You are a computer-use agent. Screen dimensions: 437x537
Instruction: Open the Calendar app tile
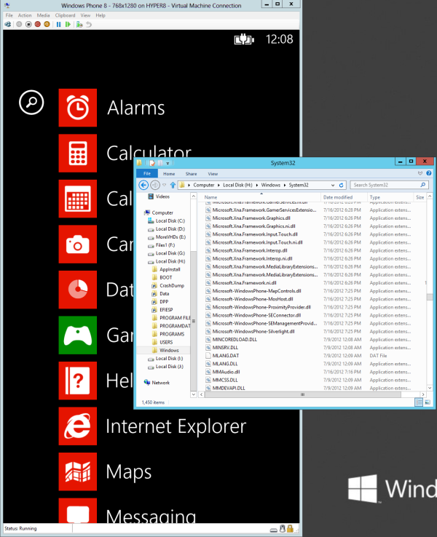[x=77, y=199]
